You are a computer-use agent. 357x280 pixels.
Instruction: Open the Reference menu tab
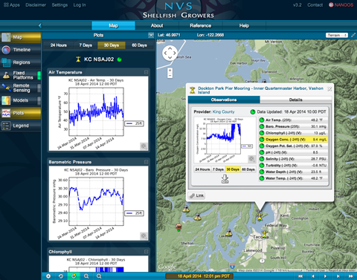pos(201,25)
